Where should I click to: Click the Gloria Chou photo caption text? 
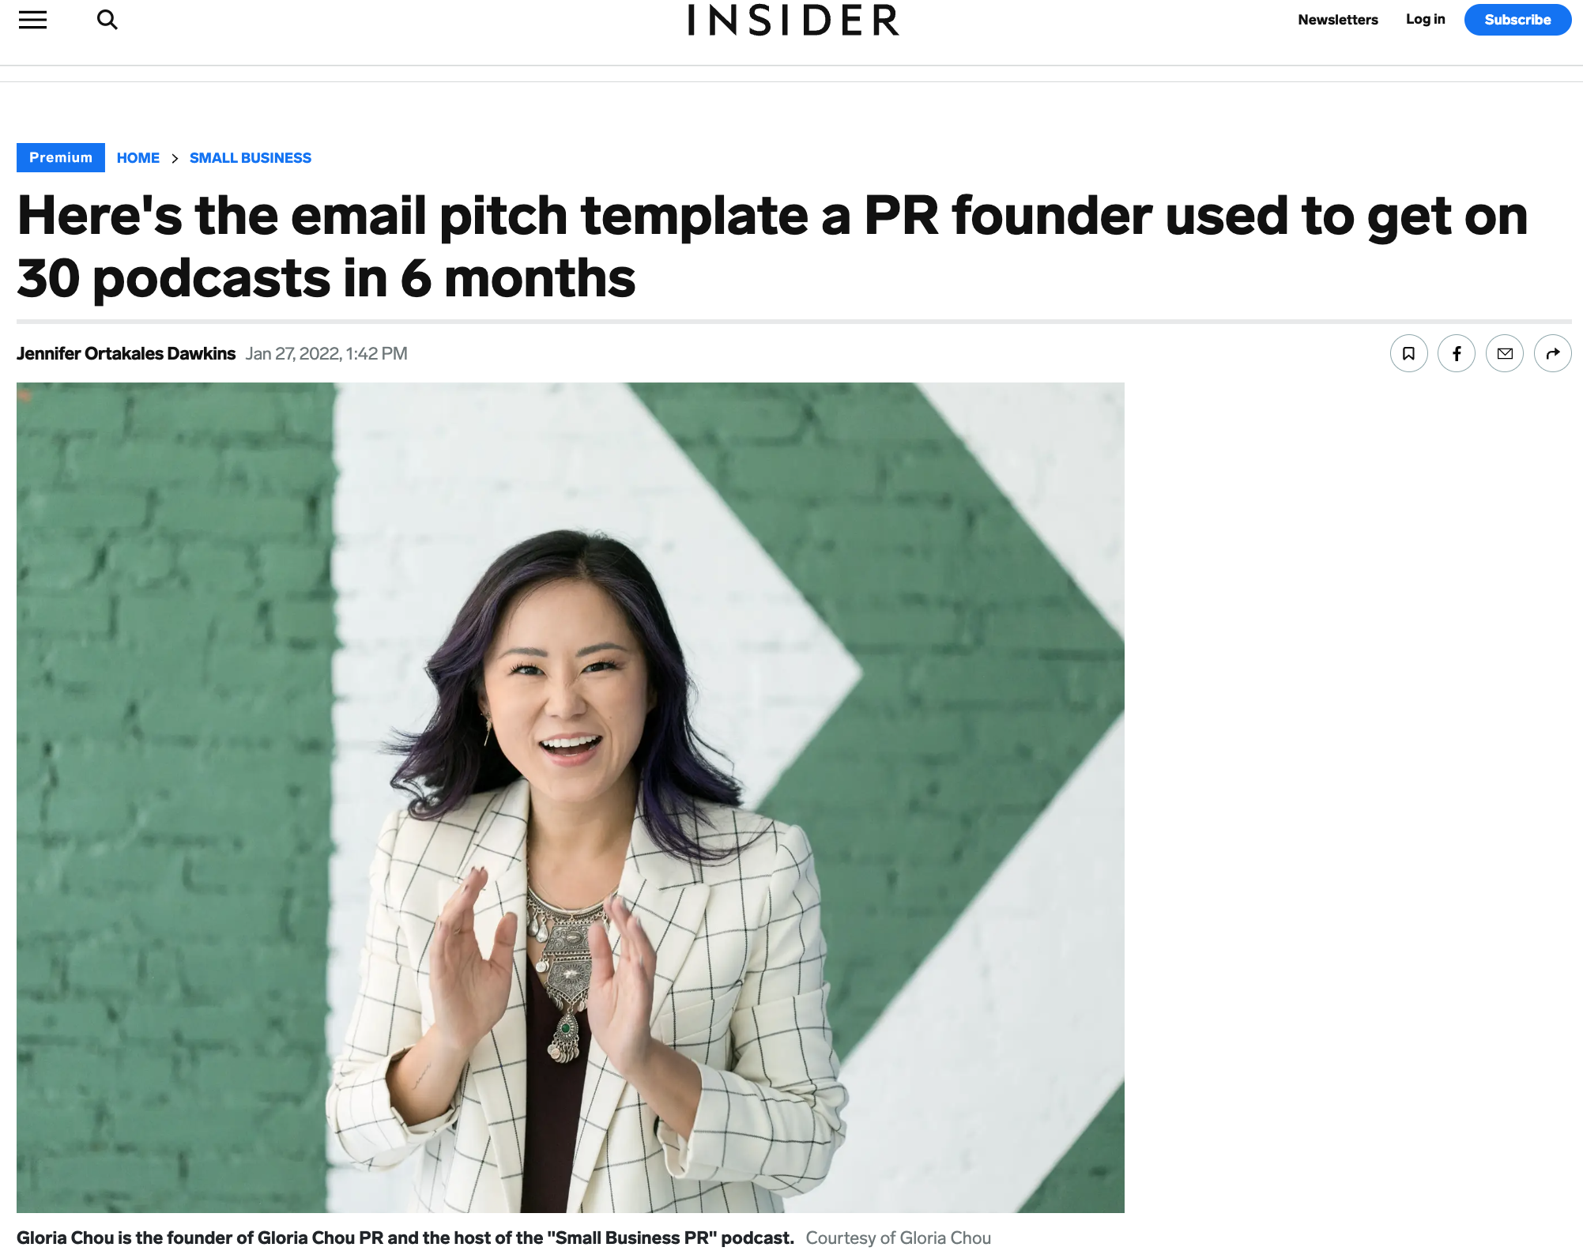click(405, 1238)
